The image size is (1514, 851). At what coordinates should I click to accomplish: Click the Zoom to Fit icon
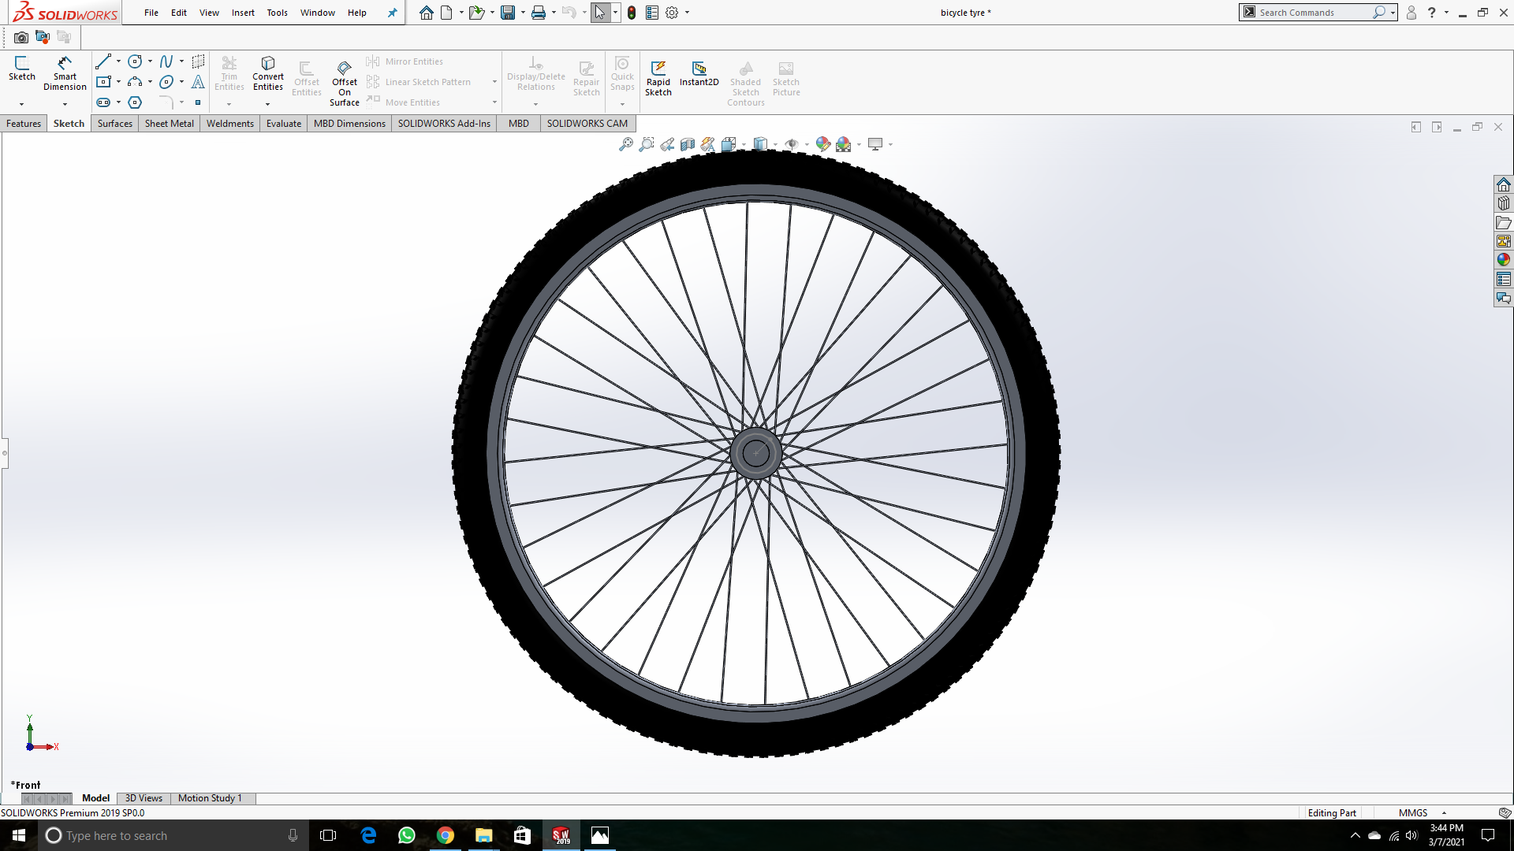(625, 144)
